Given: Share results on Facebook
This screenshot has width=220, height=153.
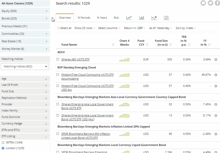Looking at the screenshot, I should coord(218,3).
